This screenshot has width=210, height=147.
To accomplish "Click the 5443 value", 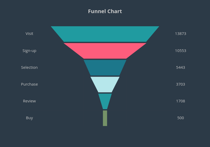I will pyautogui.click(x=181, y=67).
